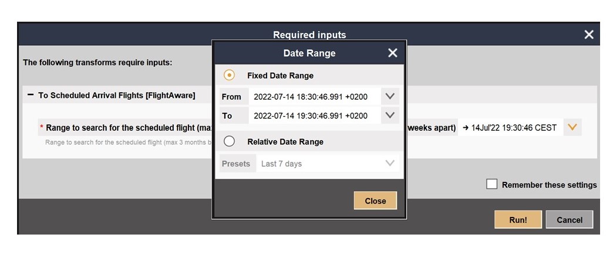Click the To date input field
This screenshot has height=258, width=613.
[x=315, y=116]
